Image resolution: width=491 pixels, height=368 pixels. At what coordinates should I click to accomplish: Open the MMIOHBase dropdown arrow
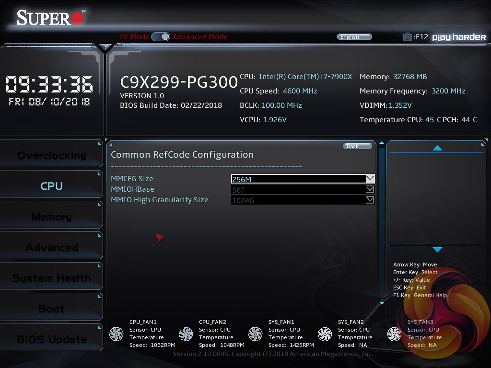click(x=370, y=189)
